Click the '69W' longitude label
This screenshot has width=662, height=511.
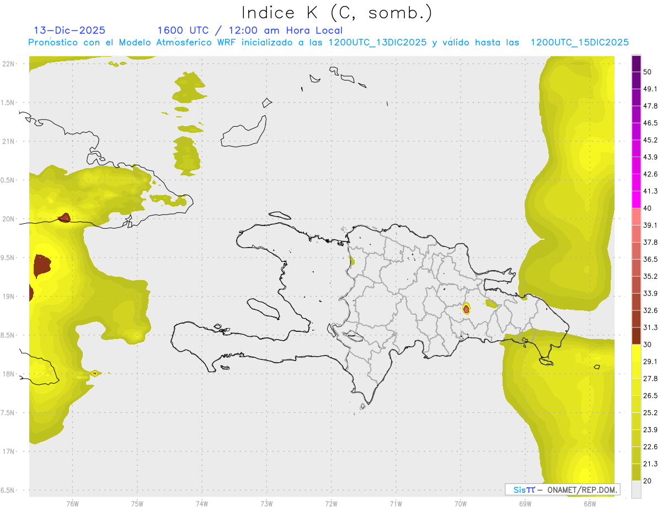[525, 504]
